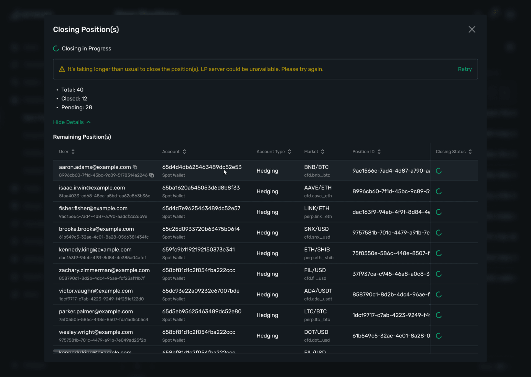This screenshot has width=531, height=377.
Task: Click the closing status spinner for LTC/BTC row
Action: 439,315
